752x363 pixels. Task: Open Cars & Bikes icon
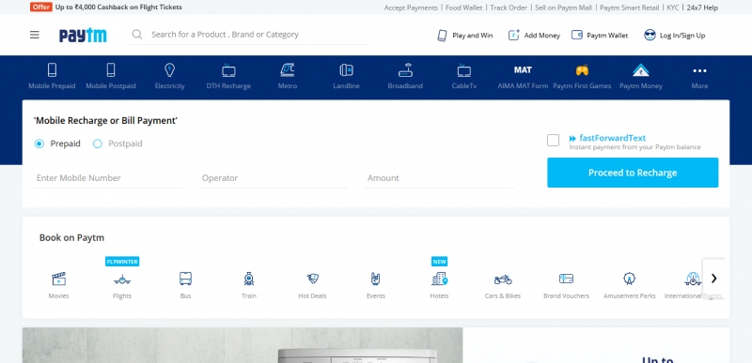tap(503, 279)
